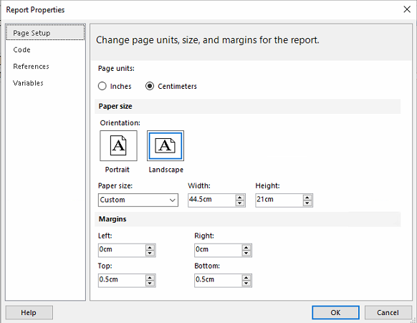
Task: Increase the Width value with up arrow
Action: (x=239, y=198)
